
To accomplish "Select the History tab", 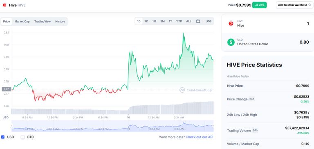I will click(60, 21).
